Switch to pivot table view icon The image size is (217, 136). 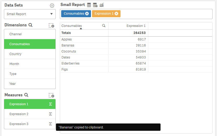[95, 5]
